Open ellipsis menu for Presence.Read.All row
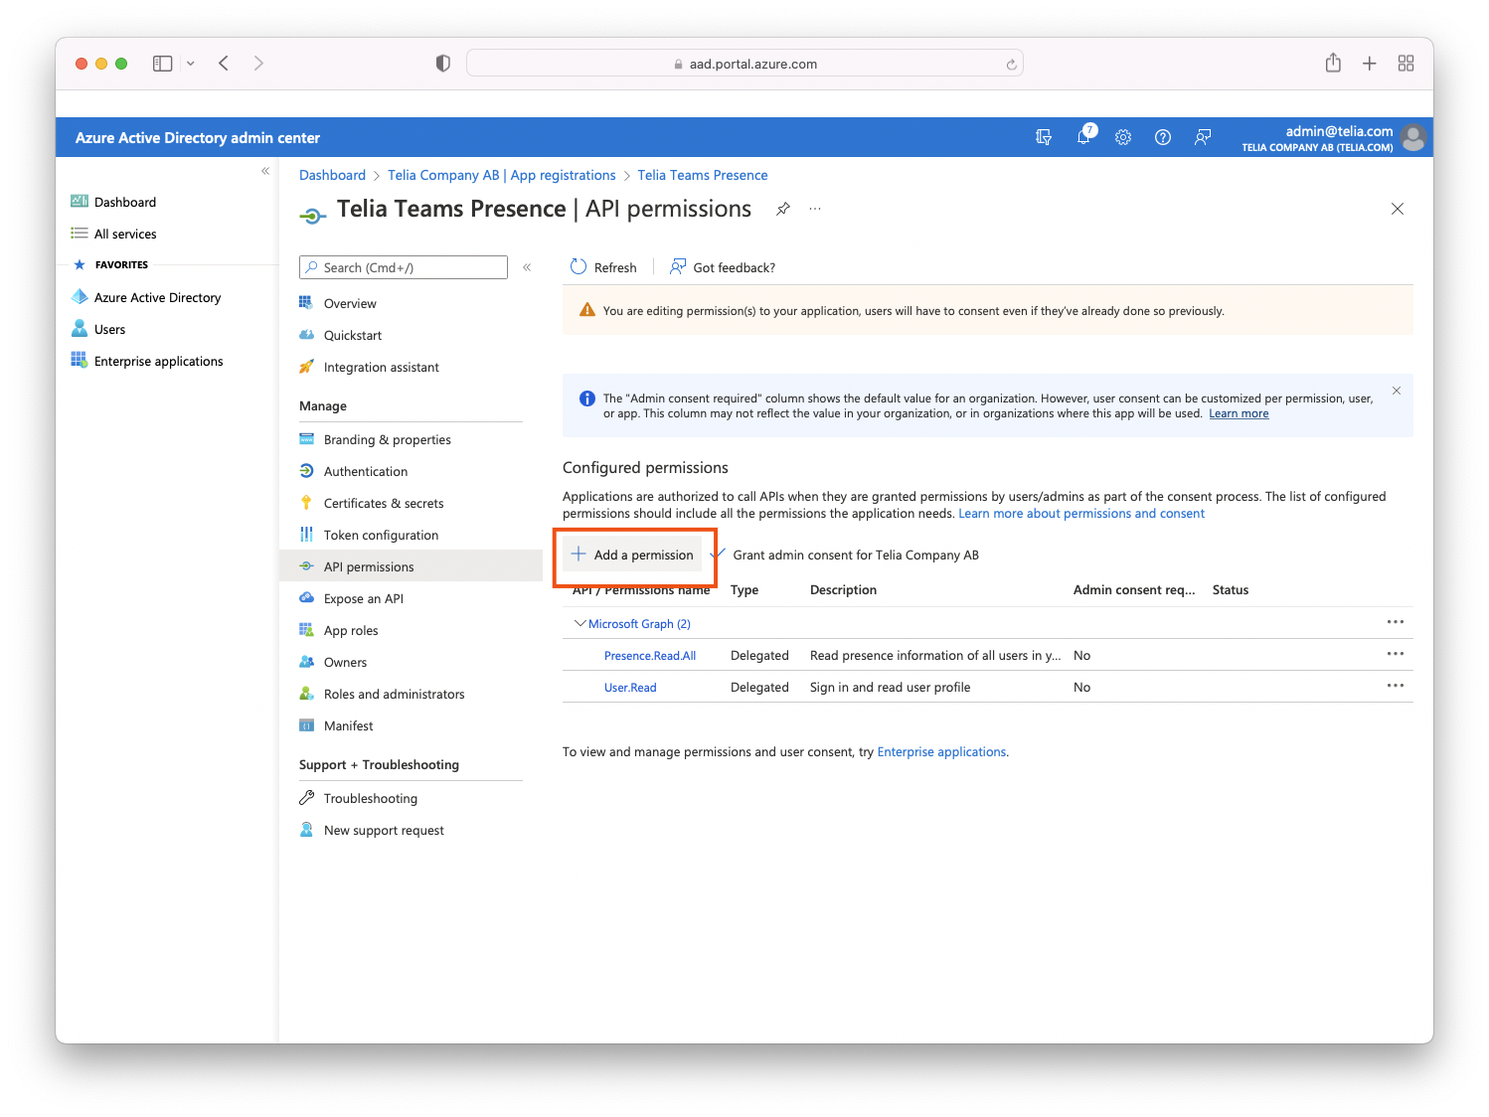Image resolution: width=1489 pixels, height=1117 pixels. click(x=1396, y=654)
